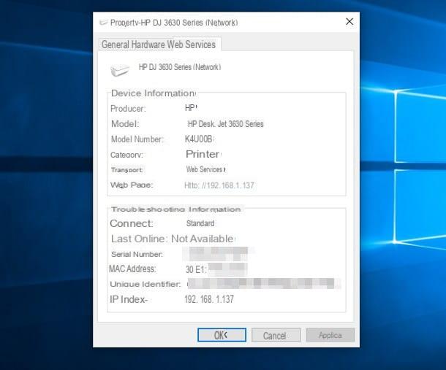Click the IP Index label

coord(129,299)
